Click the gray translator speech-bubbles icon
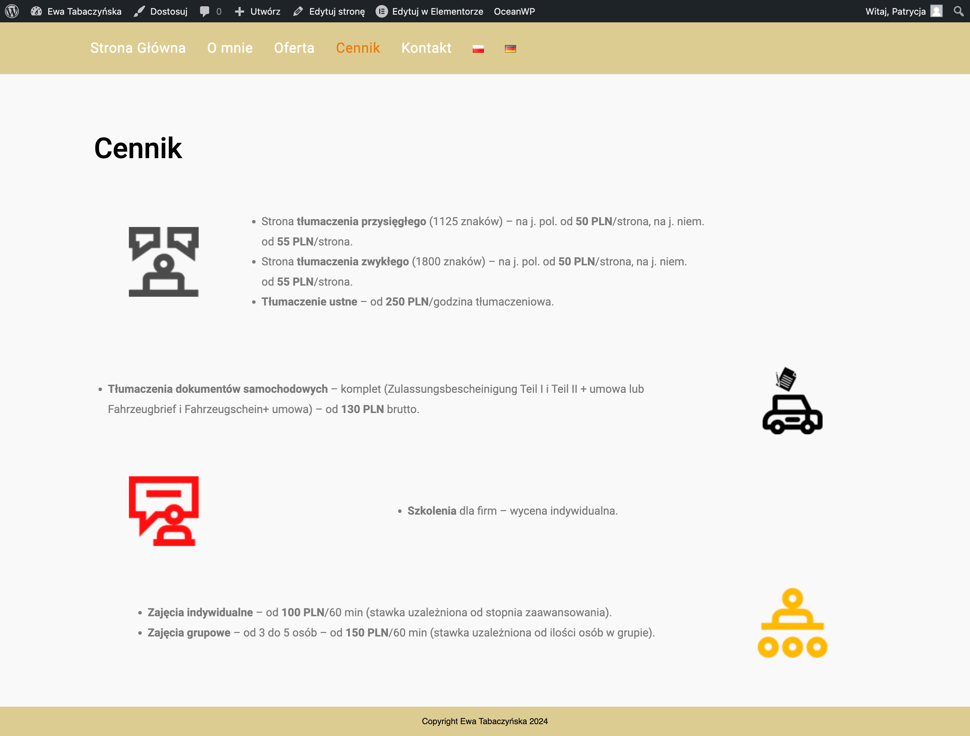Screen dimensions: 970x736 point(163,262)
